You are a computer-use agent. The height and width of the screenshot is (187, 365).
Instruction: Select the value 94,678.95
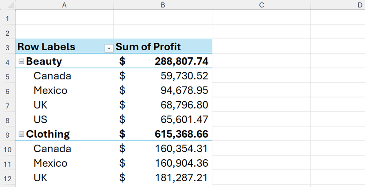163,90
